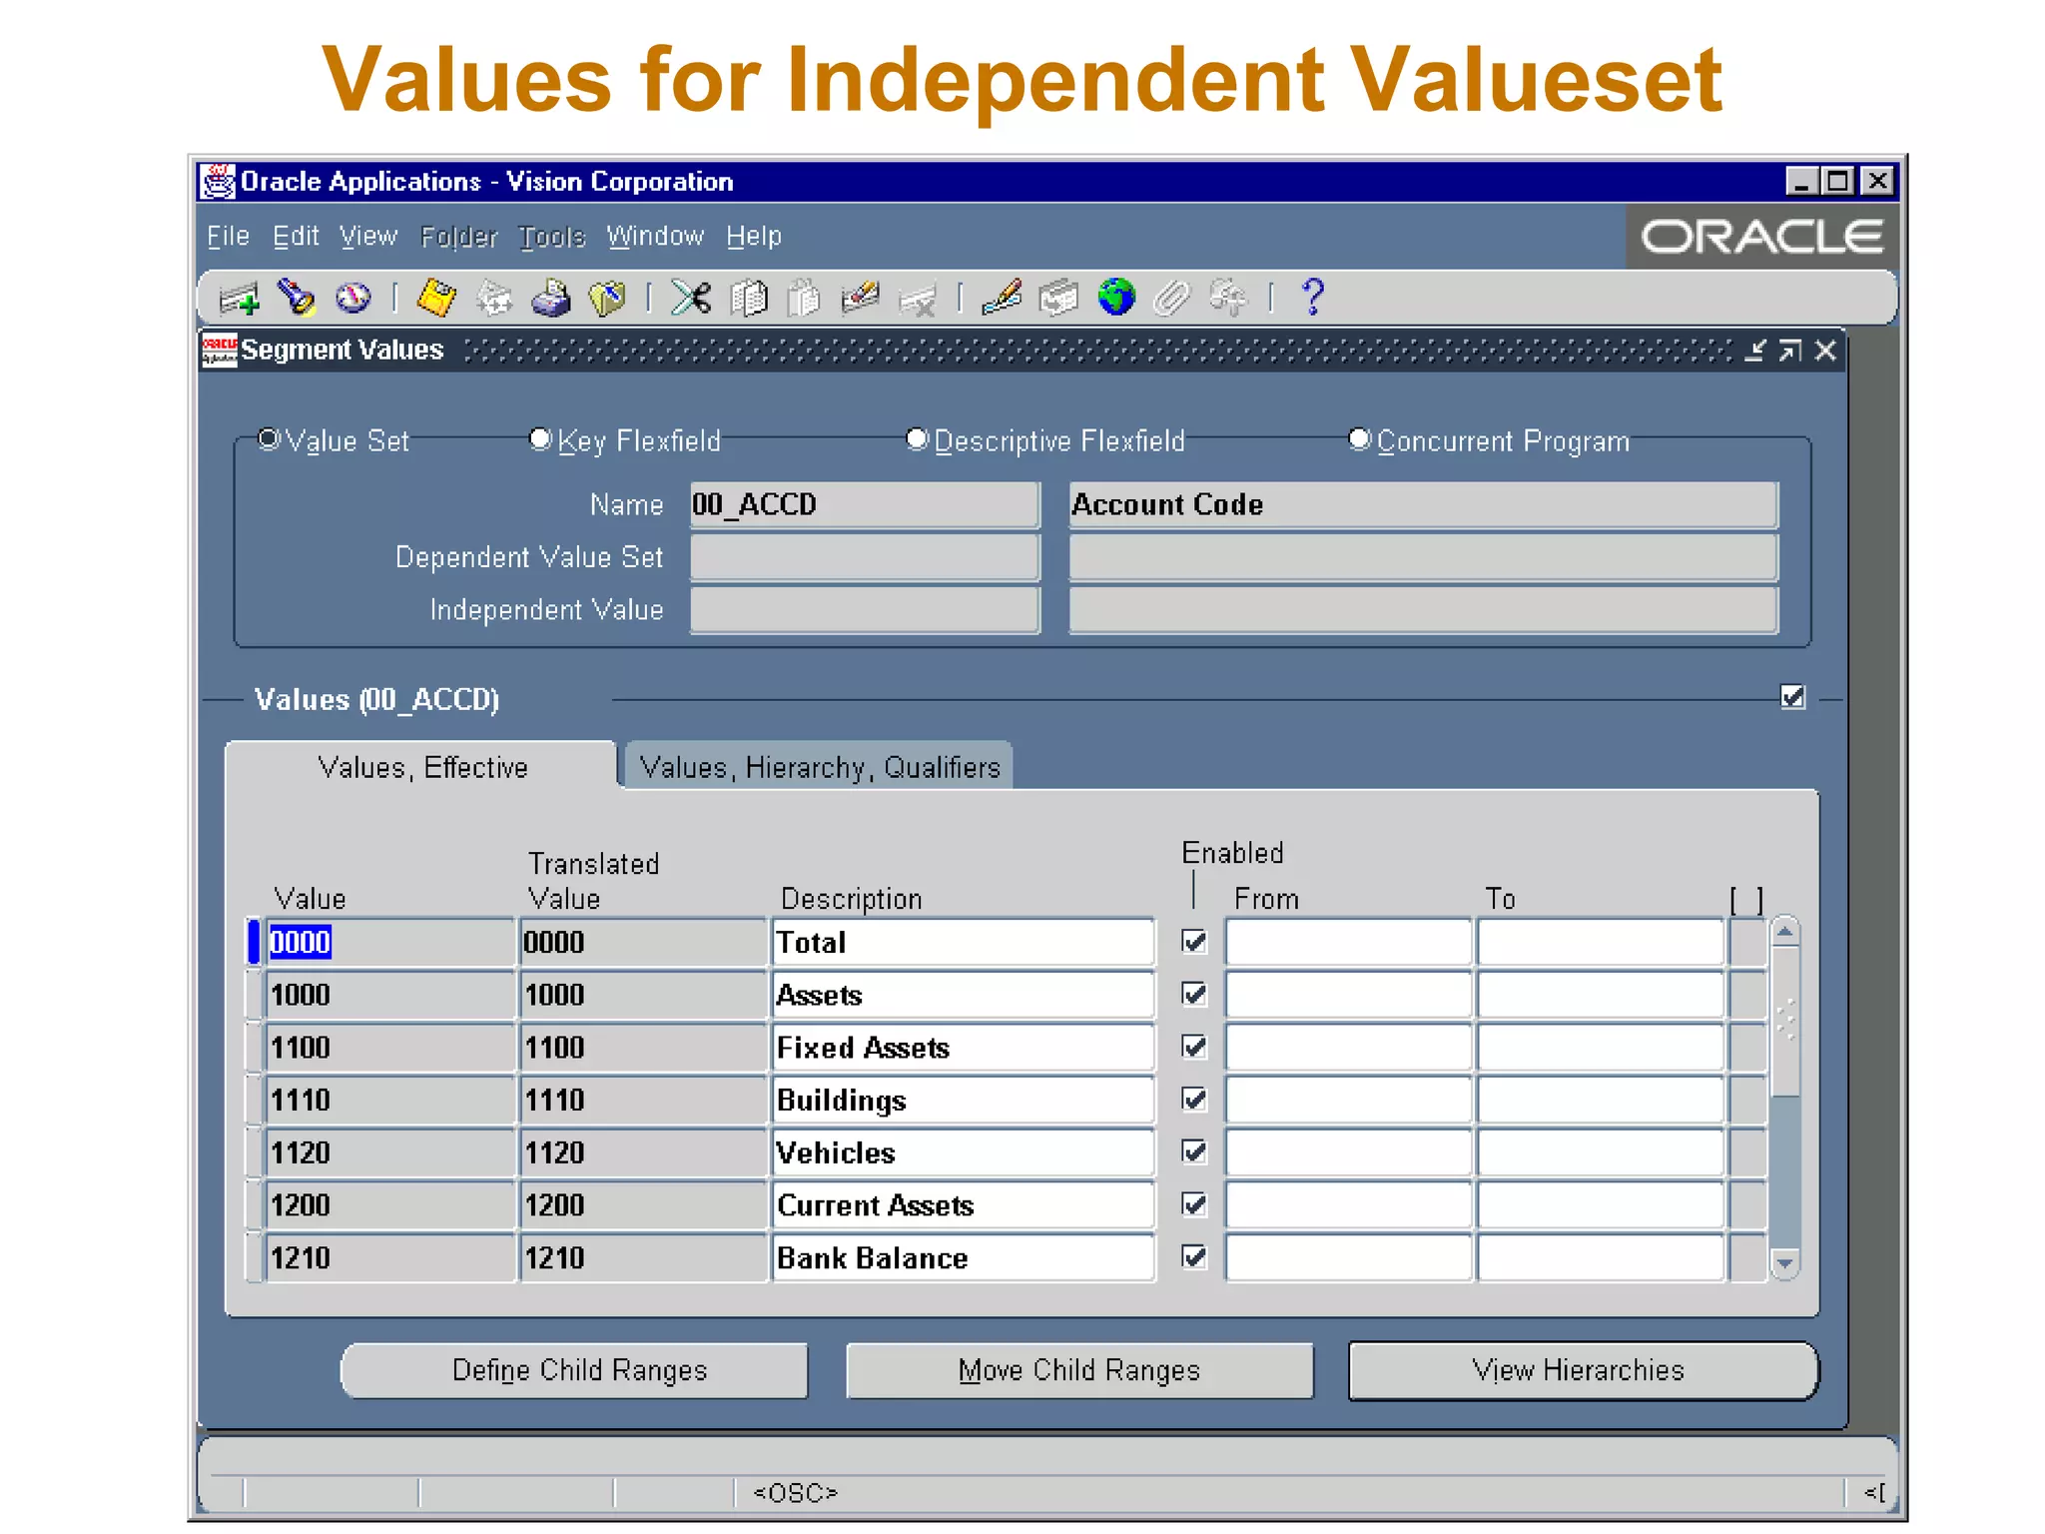
Task: Open the Help menu
Action: [x=754, y=237]
